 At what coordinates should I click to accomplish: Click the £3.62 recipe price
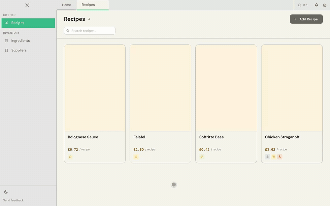click(x=270, y=149)
